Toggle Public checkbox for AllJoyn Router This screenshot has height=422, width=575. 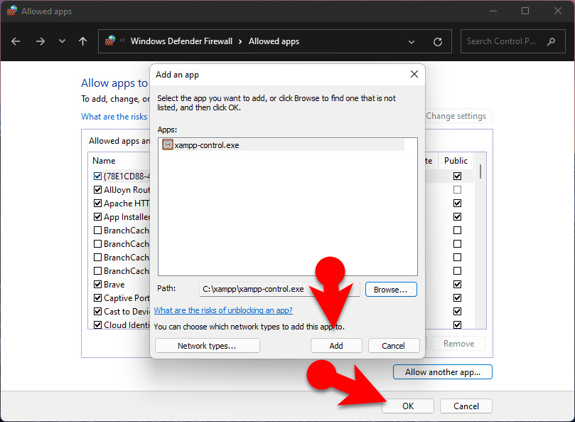pyautogui.click(x=457, y=189)
